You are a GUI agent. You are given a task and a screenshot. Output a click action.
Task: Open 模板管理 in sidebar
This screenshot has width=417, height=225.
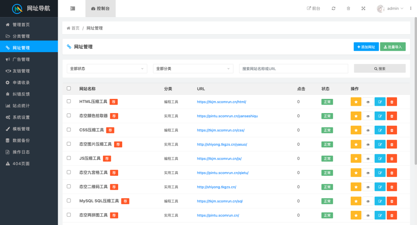29,129
